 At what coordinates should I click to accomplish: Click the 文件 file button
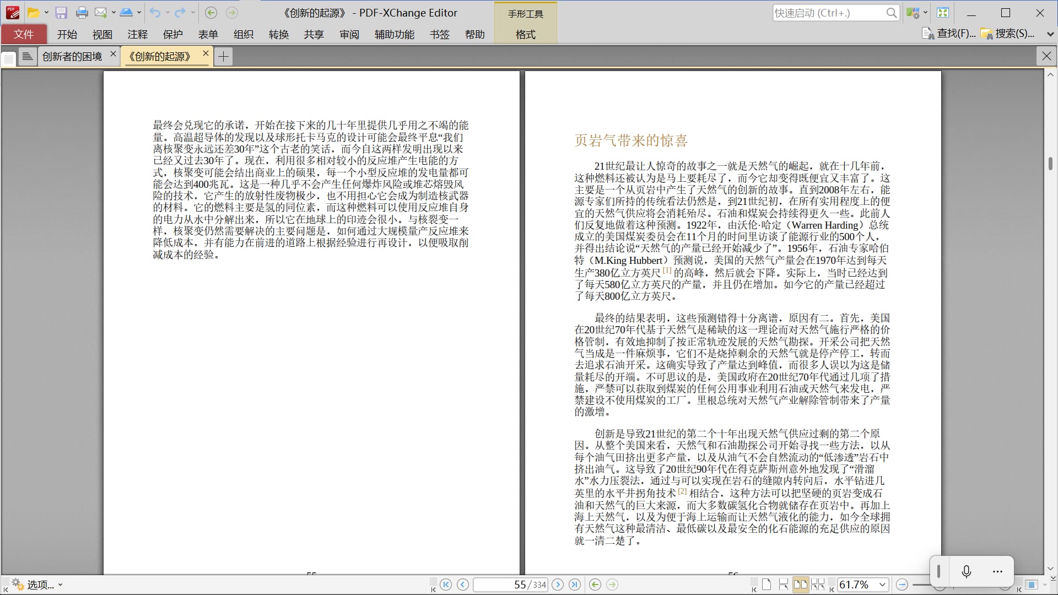[24, 34]
